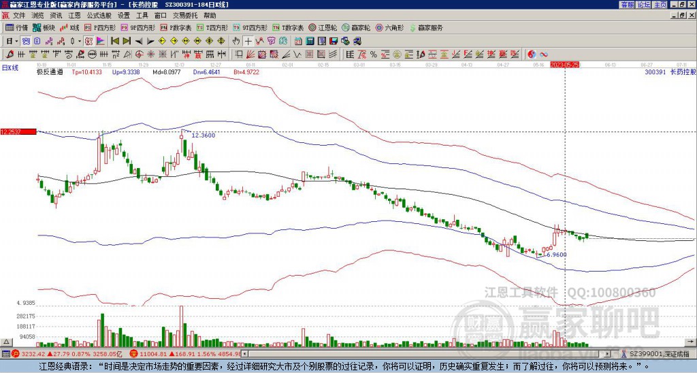Toggle the 权 price adjustment button
697x373 pixels.
[88, 41]
